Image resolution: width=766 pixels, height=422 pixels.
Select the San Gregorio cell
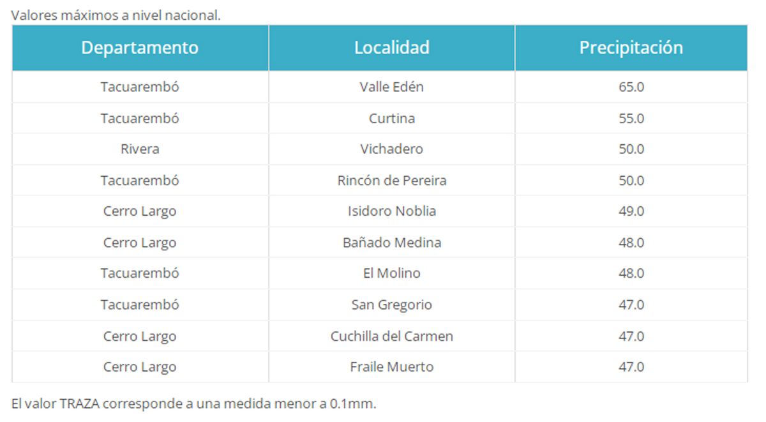click(x=391, y=305)
